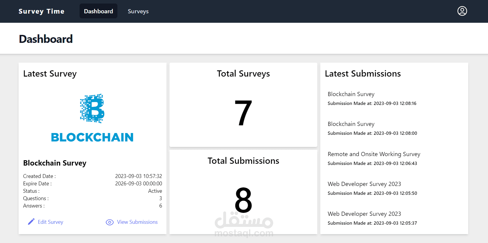Click the Total Submissions count 8
Image resolution: width=488 pixels, height=243 pixels.
click(x=243, y=200)
